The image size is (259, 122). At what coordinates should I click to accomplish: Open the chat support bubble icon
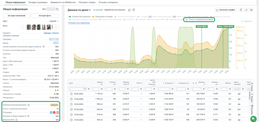(x=253, y=118)
